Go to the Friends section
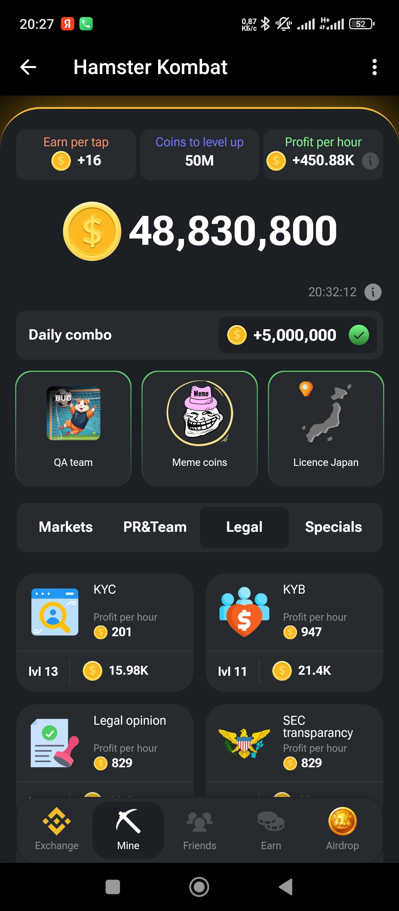 click(x=199, y=830)
